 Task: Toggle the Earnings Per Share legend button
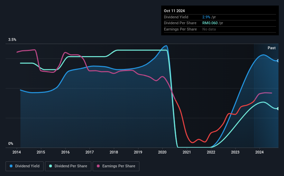pyautogui.click(x=116, y=166)
